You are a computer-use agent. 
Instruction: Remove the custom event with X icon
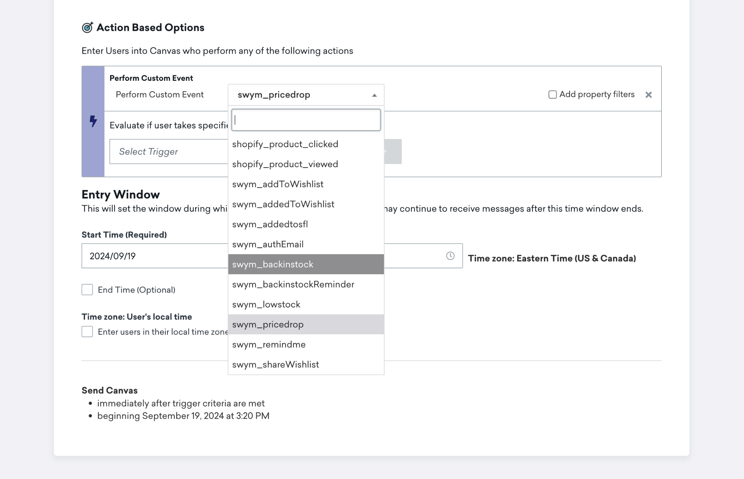[648, 95]
